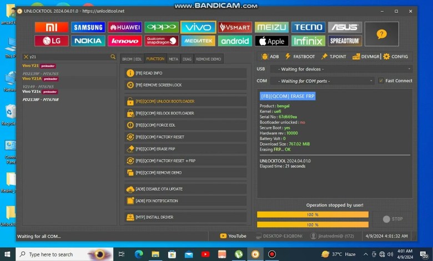Open the help question mark panel
Screen dimensions: 433x261
(x=381, y=34)
